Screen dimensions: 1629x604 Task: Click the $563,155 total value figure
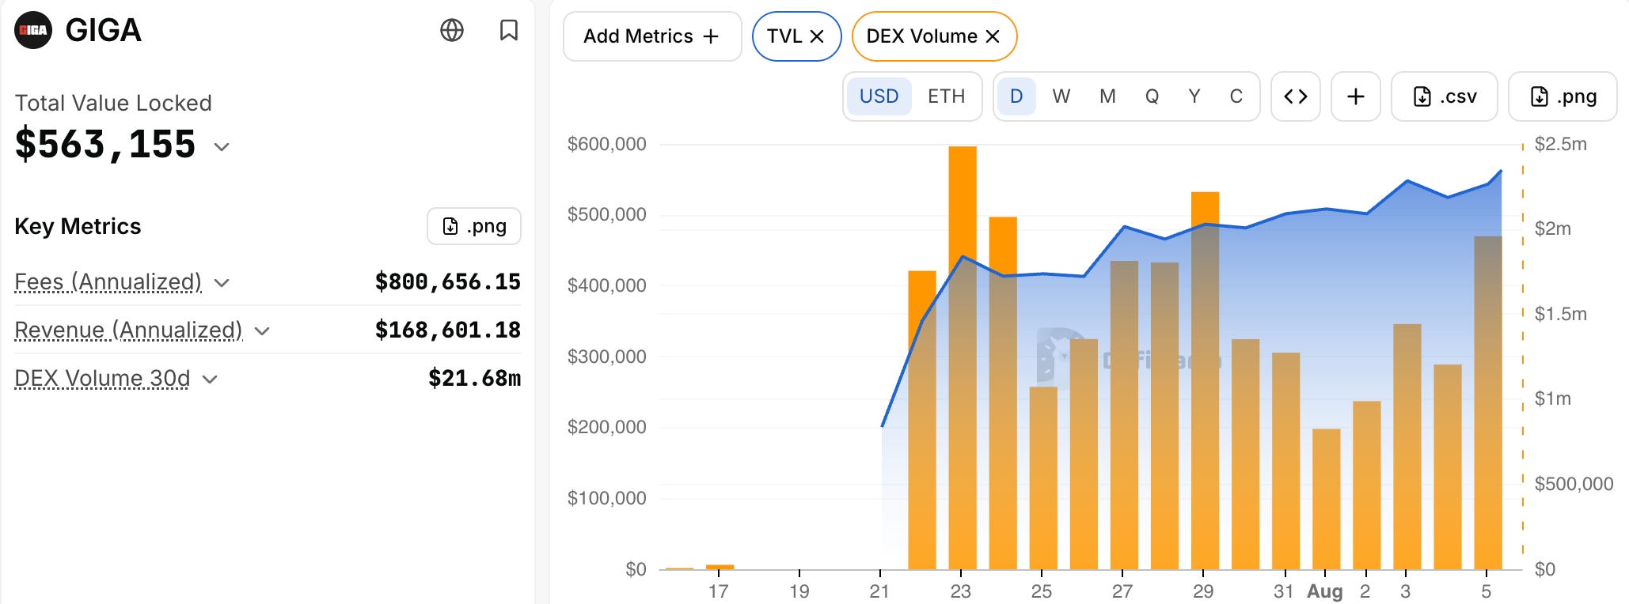tap(105, 145)
